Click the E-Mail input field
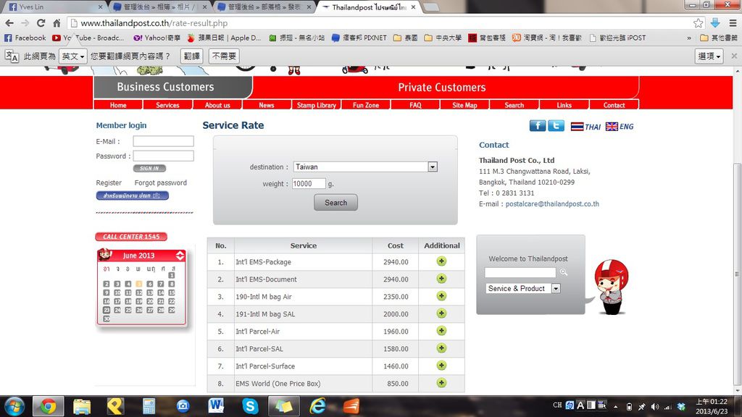This screenshot has height=417, width=742. pyautogui.click(x=163, y=141)
